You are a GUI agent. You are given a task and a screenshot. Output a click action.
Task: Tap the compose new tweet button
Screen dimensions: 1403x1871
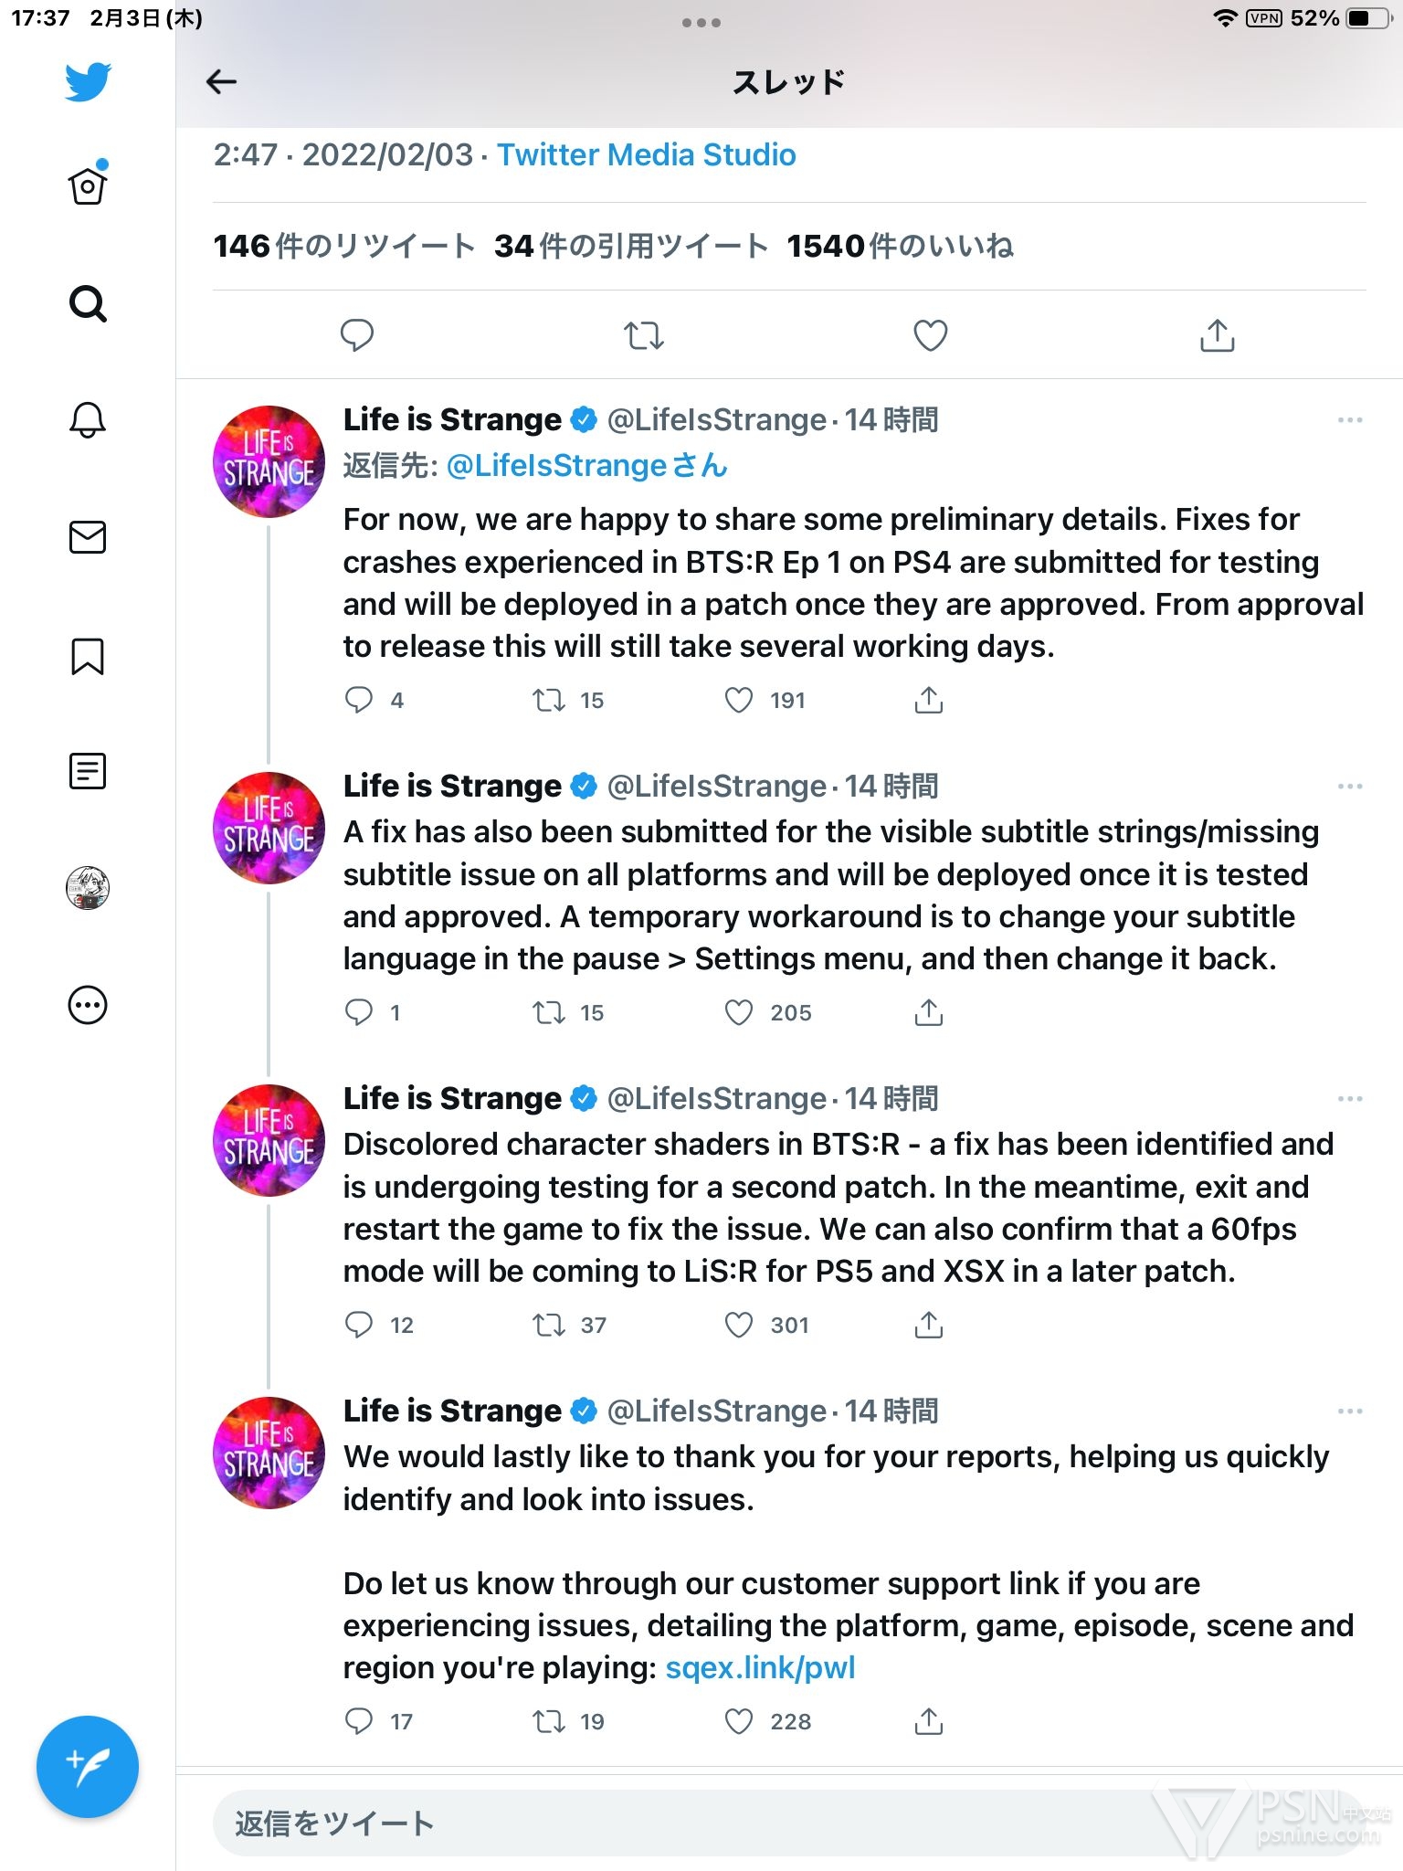pos(88,1767)
